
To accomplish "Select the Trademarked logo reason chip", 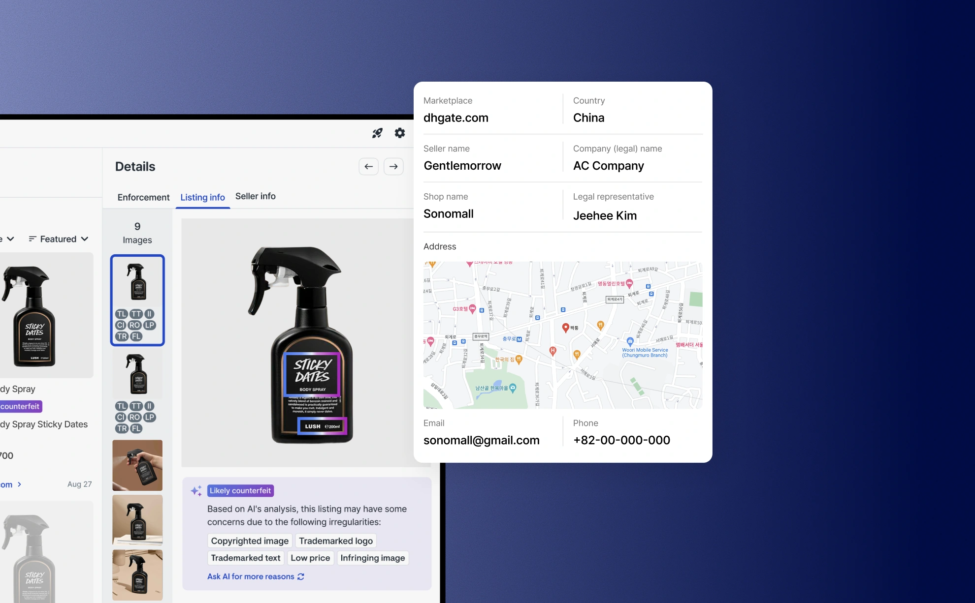I will [x=336, y=541].
